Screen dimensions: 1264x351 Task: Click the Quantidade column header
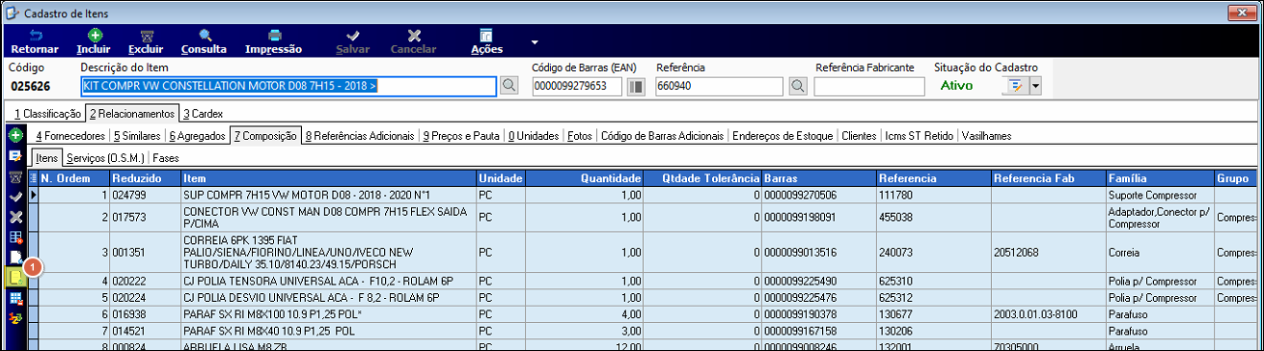point(585,178)
